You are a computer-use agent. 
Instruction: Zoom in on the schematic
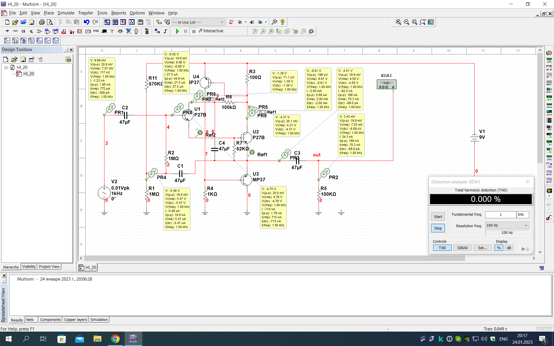tap(398, 22)
